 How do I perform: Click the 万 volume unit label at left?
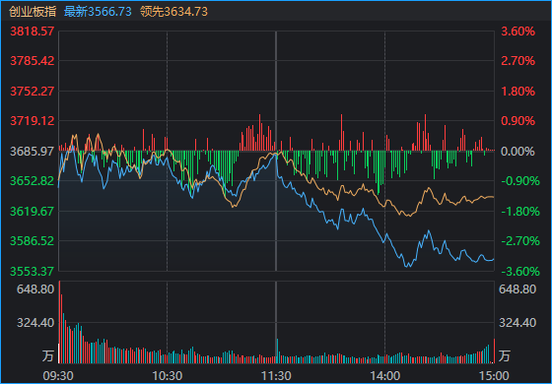click(48, 355)
